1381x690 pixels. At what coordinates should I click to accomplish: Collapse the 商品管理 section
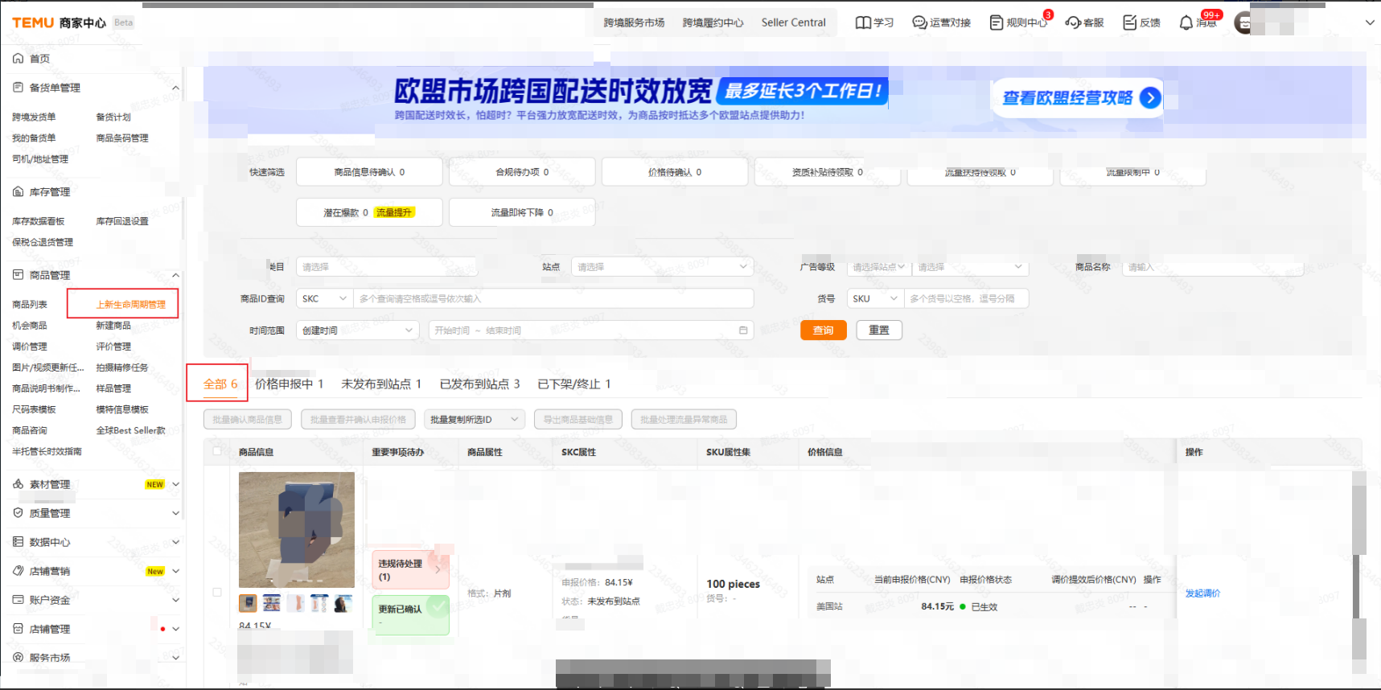coord(175,275)
